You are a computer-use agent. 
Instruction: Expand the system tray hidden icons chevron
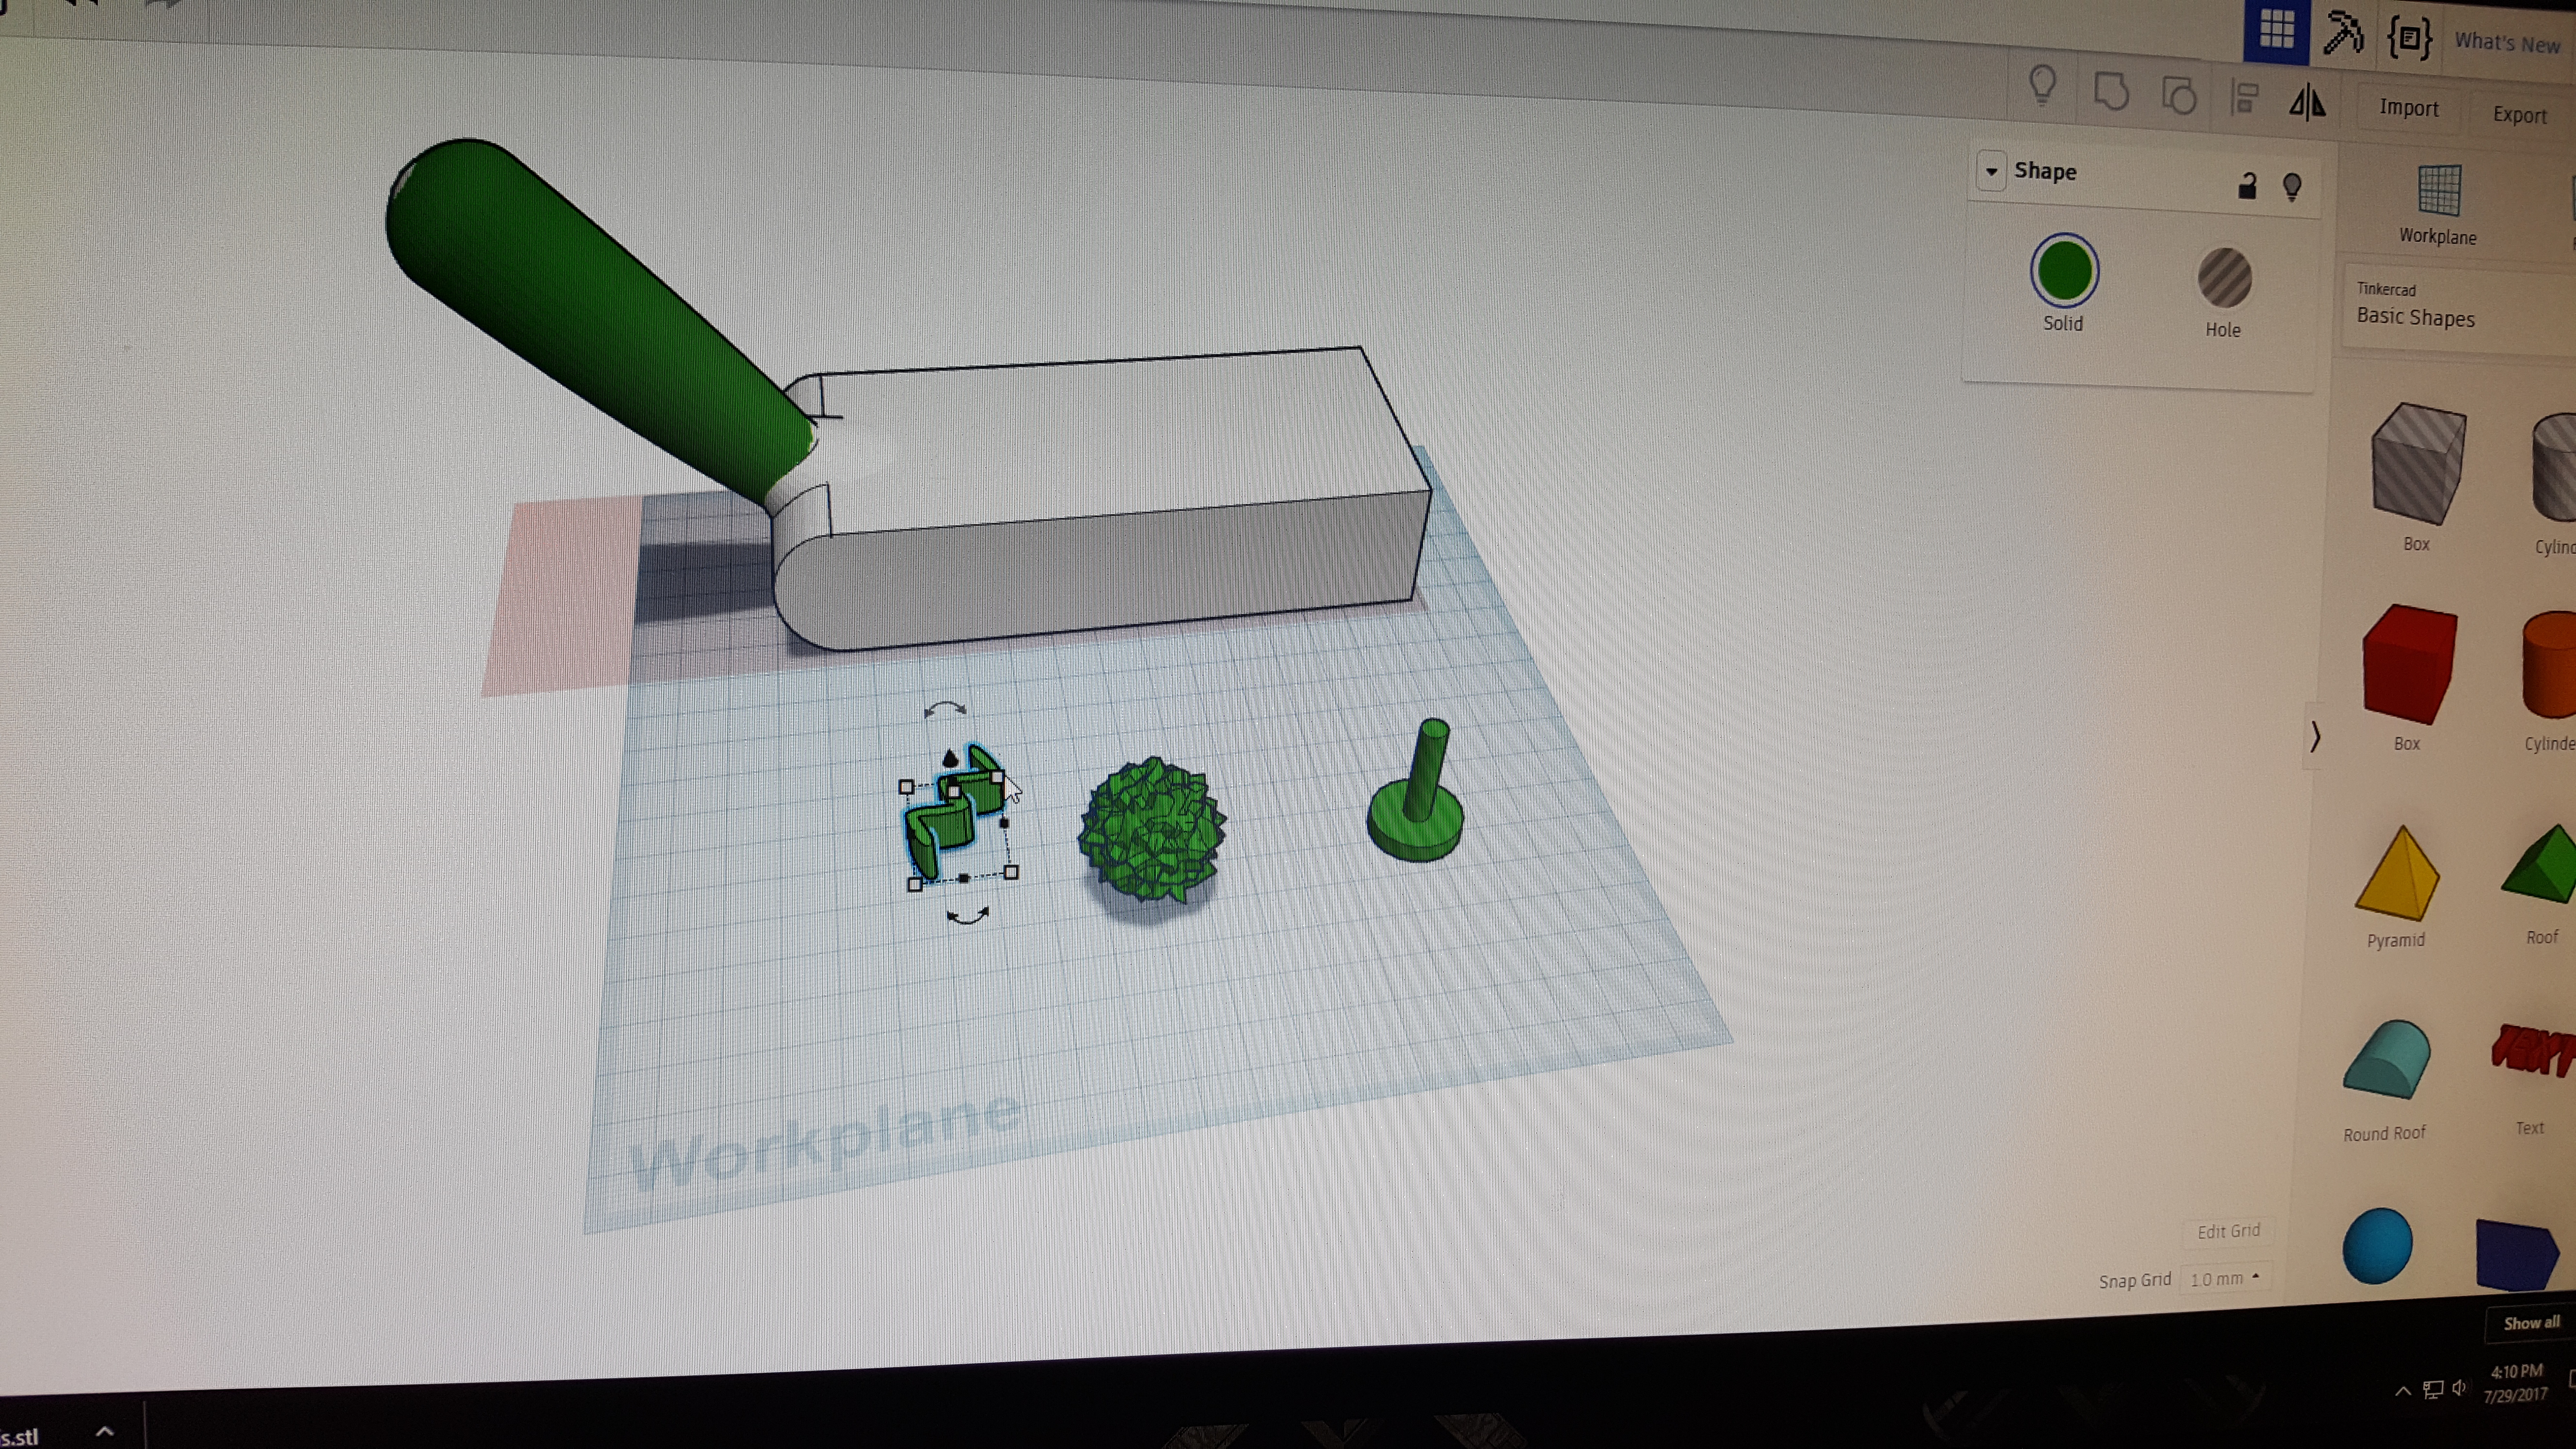2402,1391
